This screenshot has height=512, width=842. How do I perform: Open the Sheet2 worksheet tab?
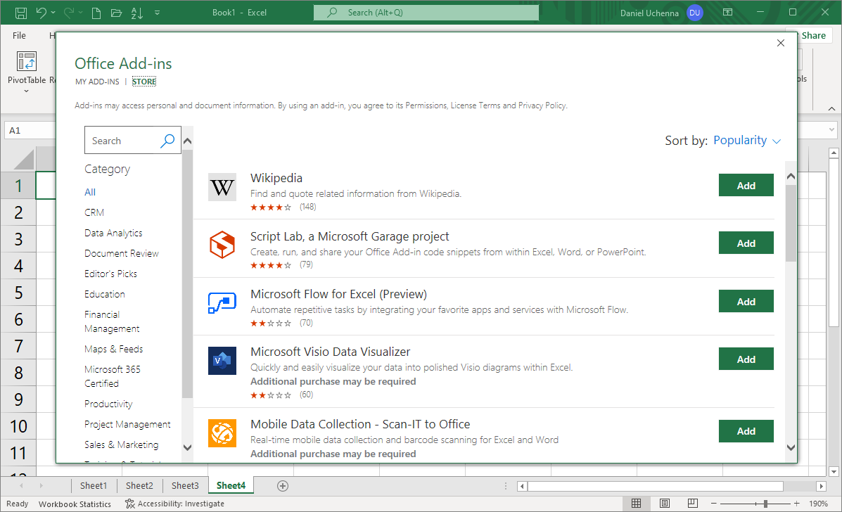point(139,486)
